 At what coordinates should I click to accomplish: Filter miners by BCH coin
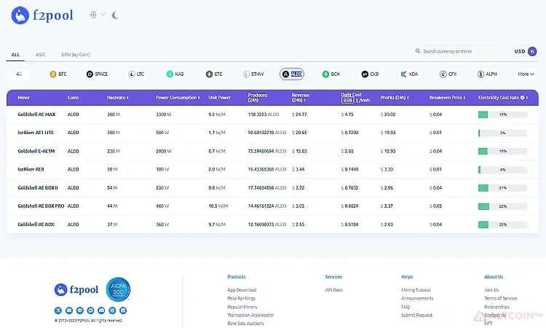(x=331, y=74)
